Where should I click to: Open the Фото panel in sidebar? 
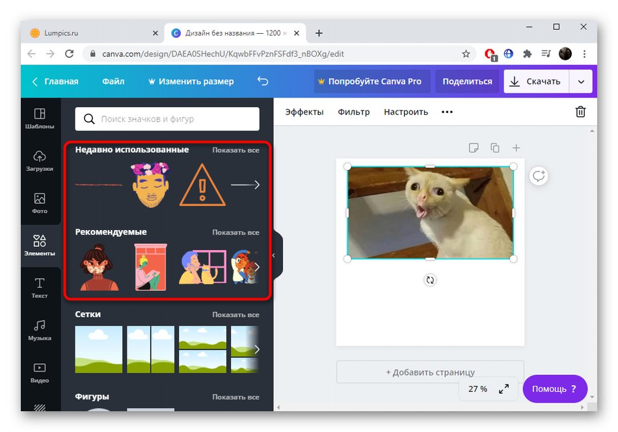coord(40,203)
